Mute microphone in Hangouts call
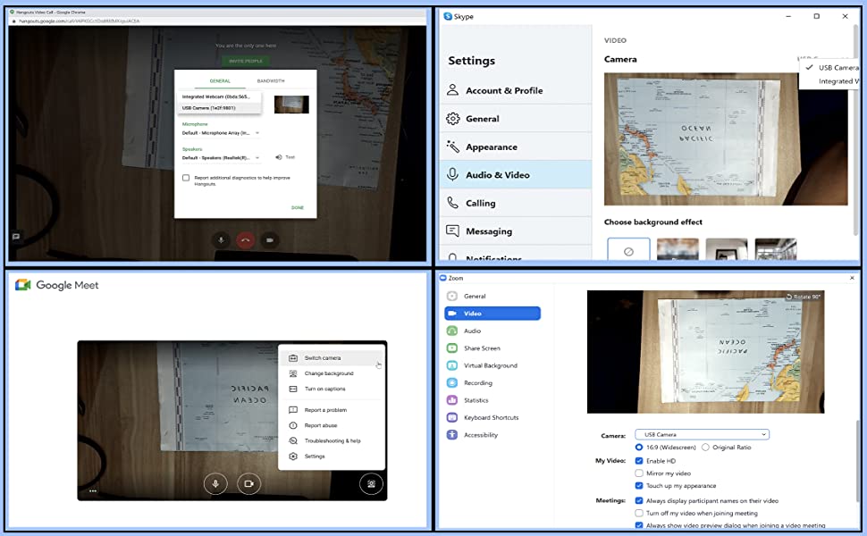Screen dimensions: 867x536 coord(221,240)
